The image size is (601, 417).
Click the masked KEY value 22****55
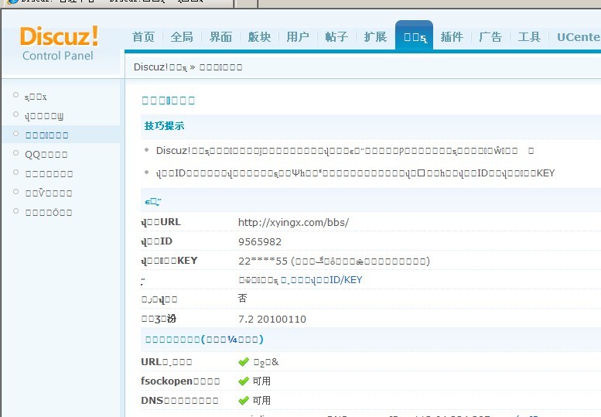click(263, 261)
